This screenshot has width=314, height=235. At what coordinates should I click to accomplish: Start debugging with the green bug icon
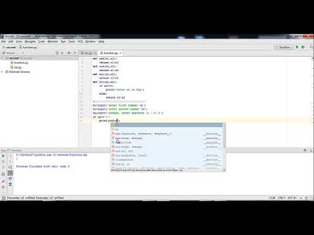pyautogui.click(x=303, y=47)
